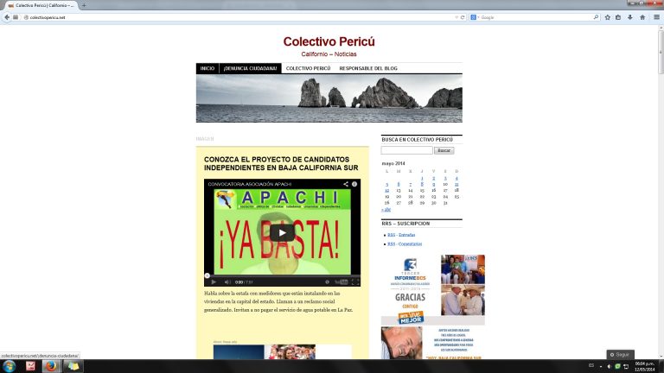Reload the page with the refresh icon
664x373 pixels.
pyautogui.click(x=463, y=17)
